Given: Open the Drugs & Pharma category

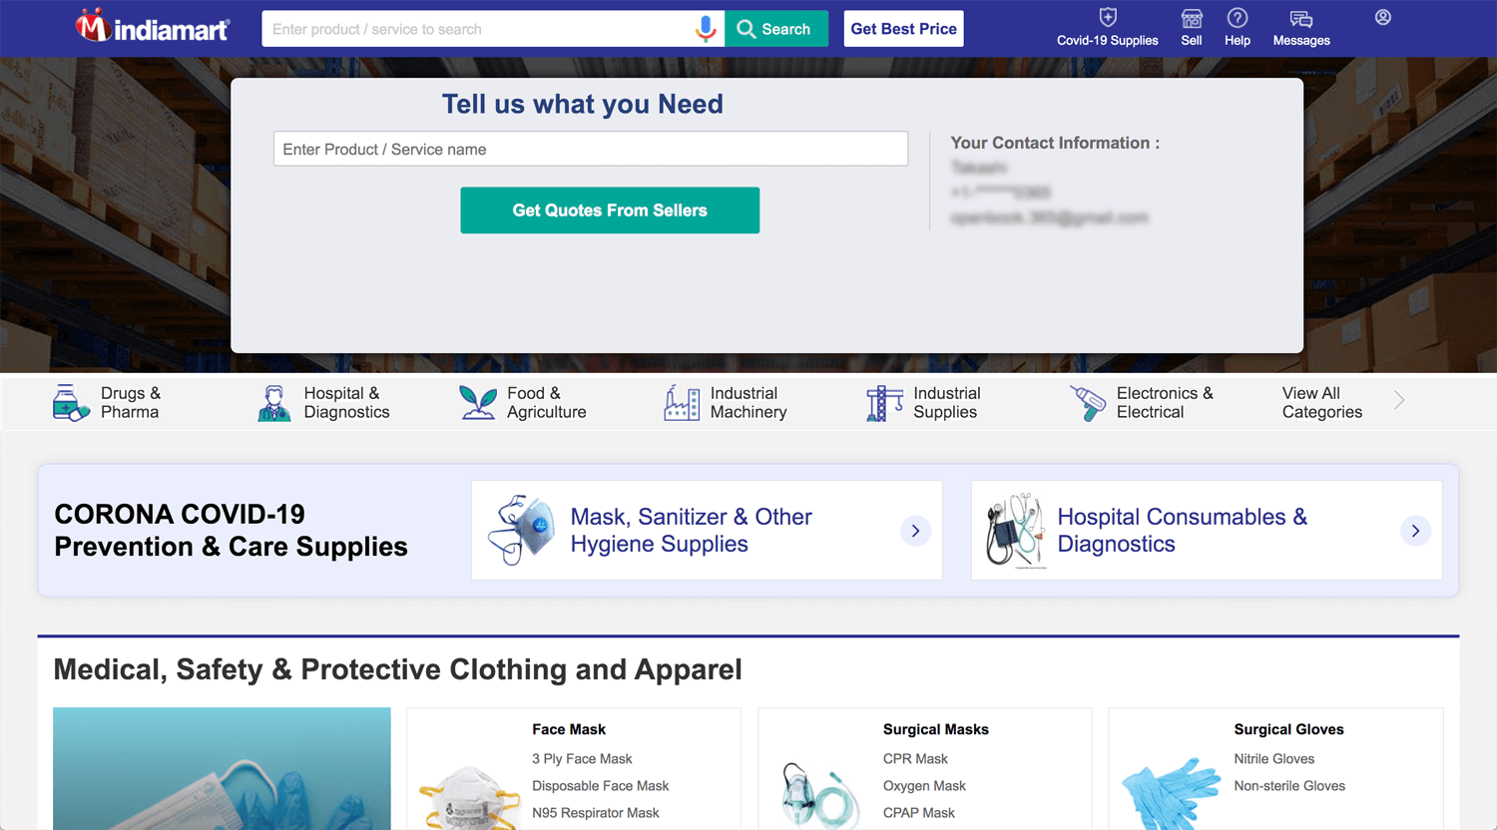Looking at the screenshot, I should [x=131, y=403].
